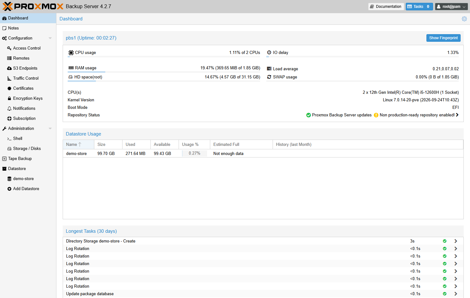Click the Proxmox logo
This screenshot has width=470, height=298.
coord(33,6)
